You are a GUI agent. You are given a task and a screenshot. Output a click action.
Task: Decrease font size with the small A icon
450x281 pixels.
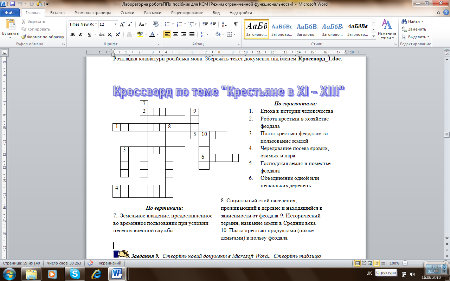tap(130, 24)
